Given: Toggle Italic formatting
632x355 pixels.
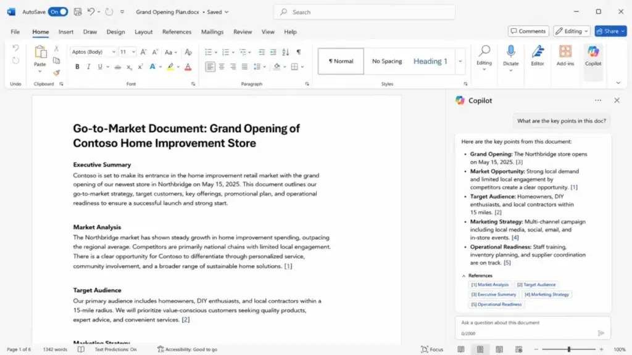Looking at the screenshot, I should click(88, 67).
